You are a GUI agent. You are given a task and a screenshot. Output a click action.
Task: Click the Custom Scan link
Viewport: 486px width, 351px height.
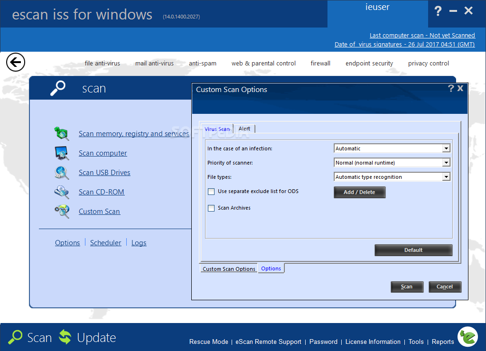coord(99,212)
